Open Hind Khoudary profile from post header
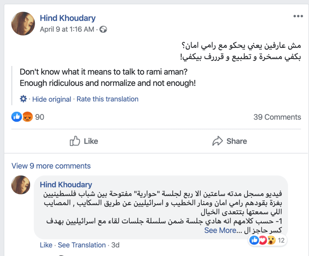309x256 pixels. [x=67, y=18]
